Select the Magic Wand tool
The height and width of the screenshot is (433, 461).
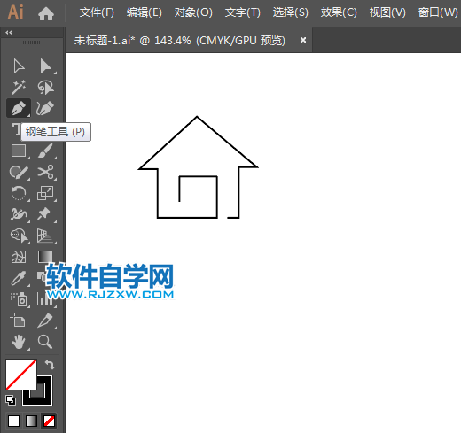pos(19,88)
